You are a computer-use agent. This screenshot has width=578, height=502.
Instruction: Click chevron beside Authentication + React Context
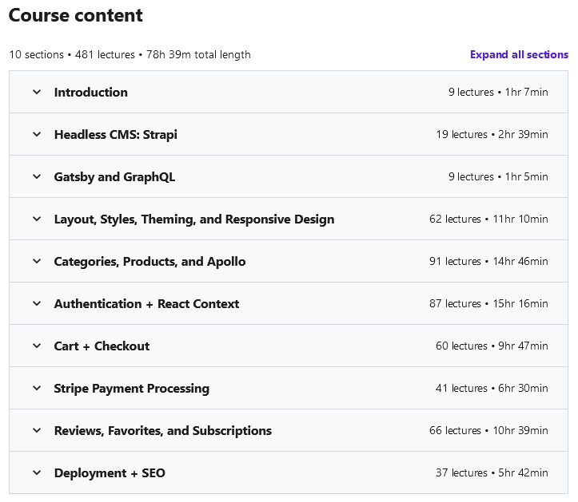coord(37,303)
